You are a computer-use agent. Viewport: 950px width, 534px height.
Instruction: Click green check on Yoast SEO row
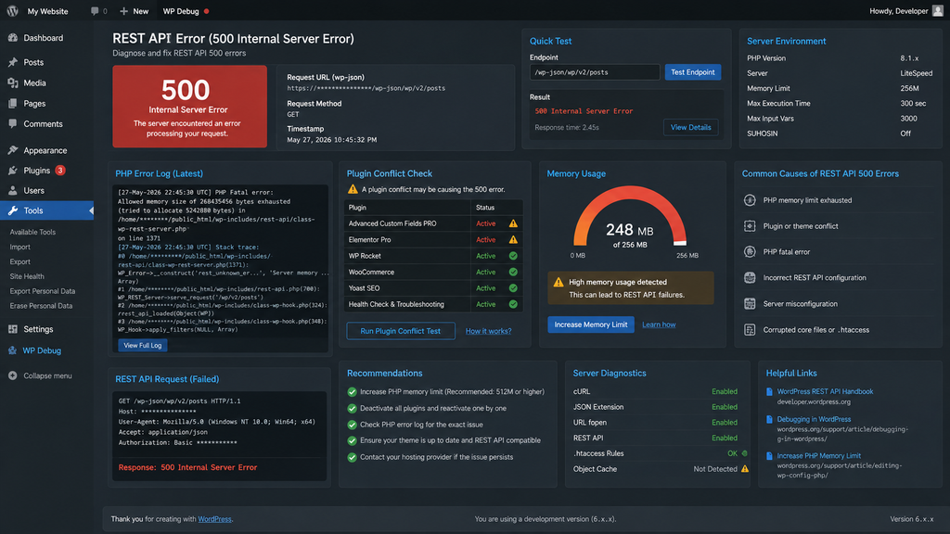point(513,288)
